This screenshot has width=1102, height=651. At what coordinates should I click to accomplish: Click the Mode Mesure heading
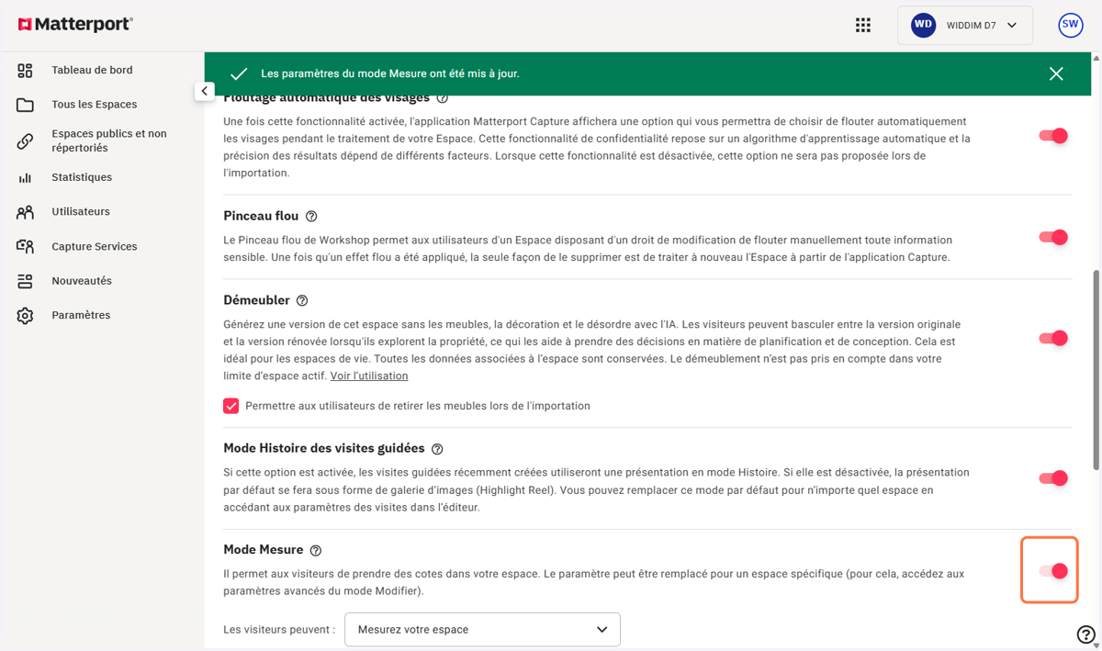click(264, 550)
